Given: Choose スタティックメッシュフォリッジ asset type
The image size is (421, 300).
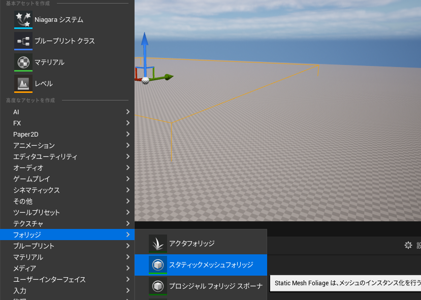Looking at the screenshot, I should coord(211,265).
